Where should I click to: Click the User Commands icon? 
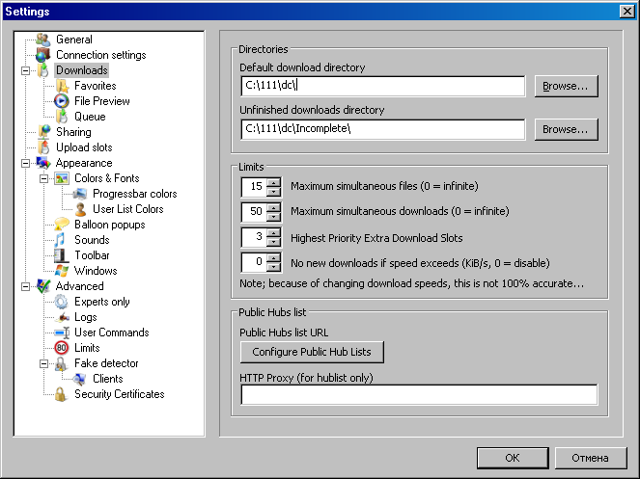point(62,333)
